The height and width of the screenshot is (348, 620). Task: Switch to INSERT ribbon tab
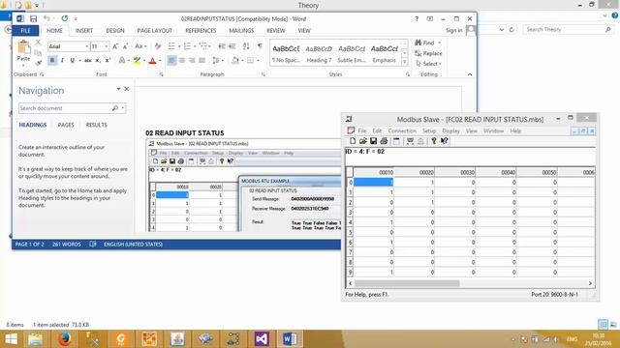[84, 30]
